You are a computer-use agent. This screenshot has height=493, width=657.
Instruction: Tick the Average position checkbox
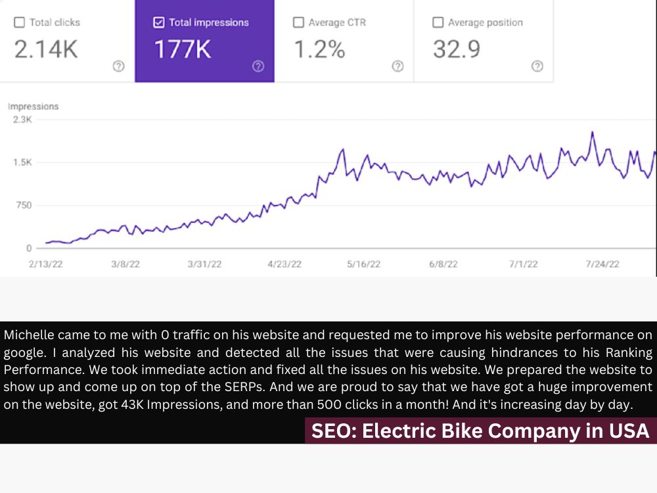click(x=438, y=22)
